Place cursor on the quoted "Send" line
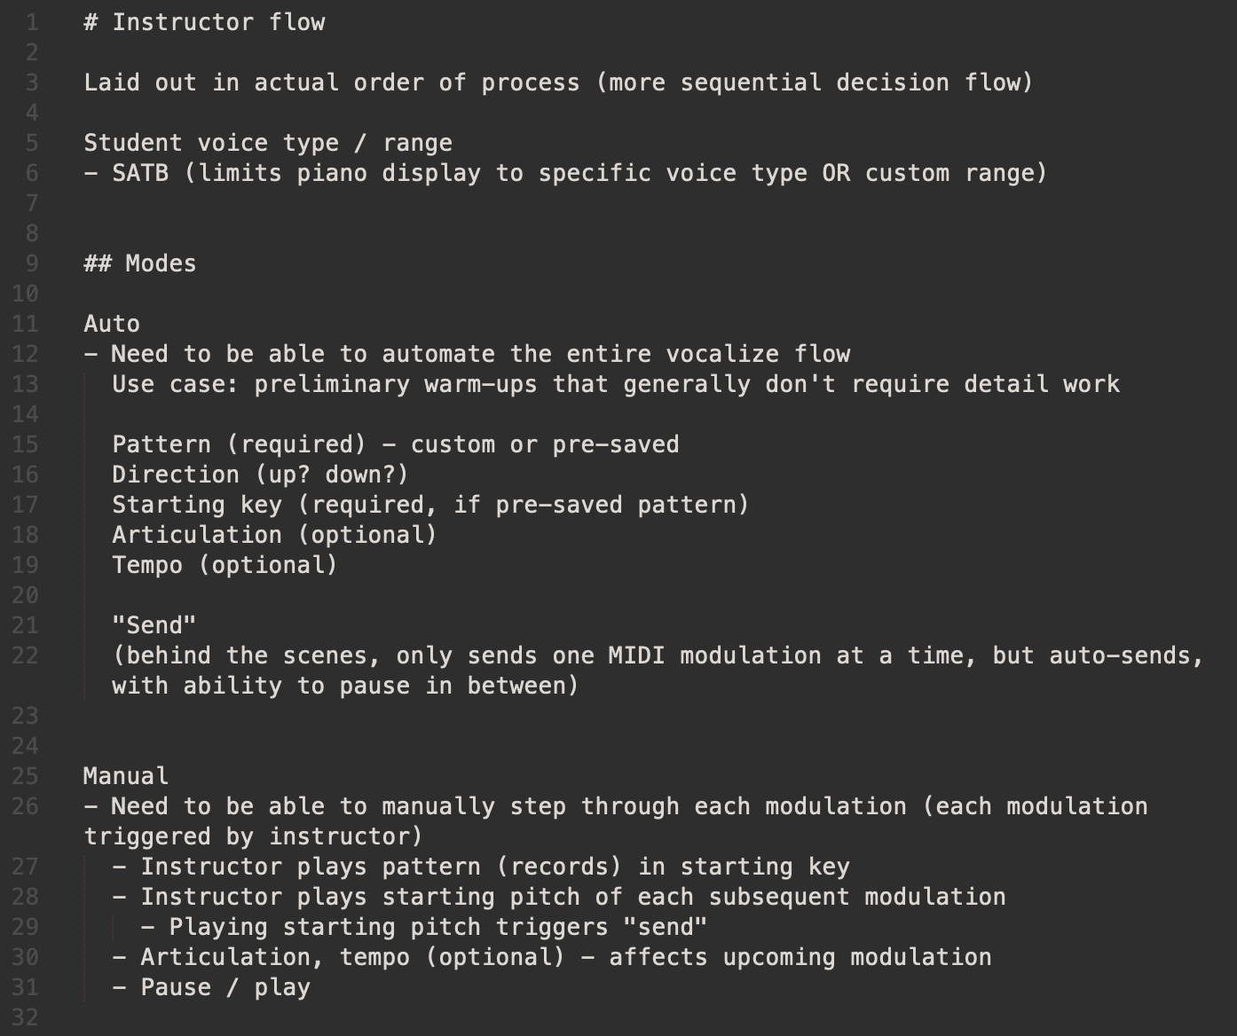 click(154, 625)
